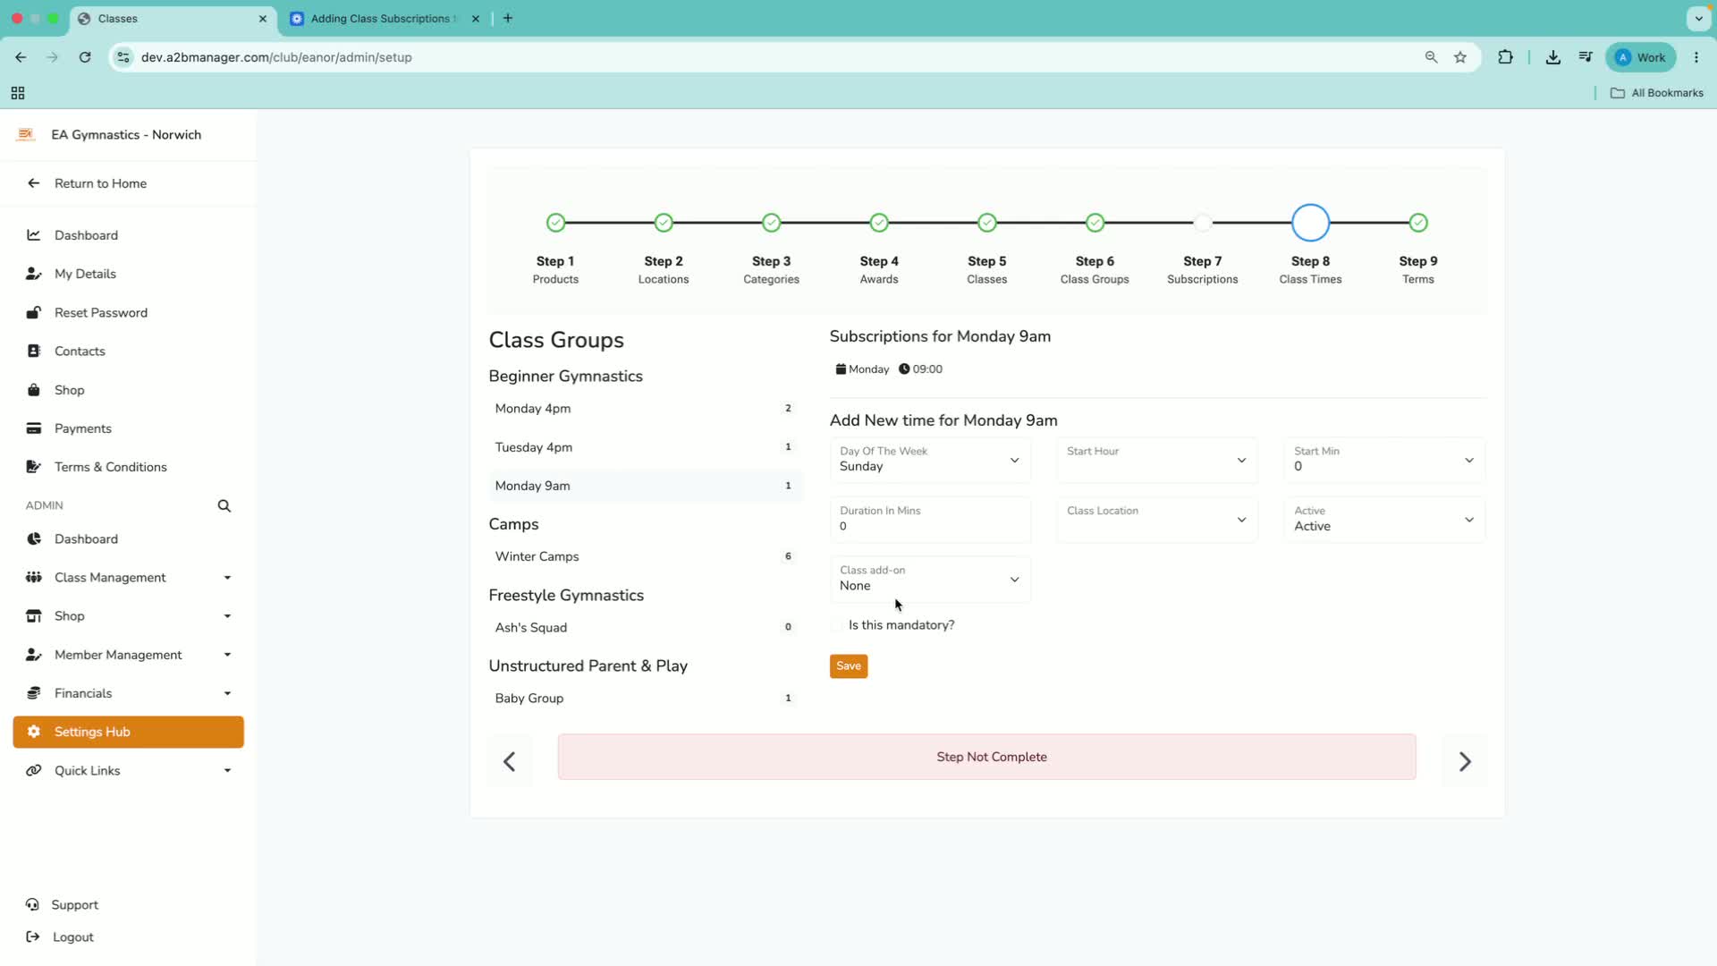
Task: Open Start Min dropdown
Action: [1384, 460]
